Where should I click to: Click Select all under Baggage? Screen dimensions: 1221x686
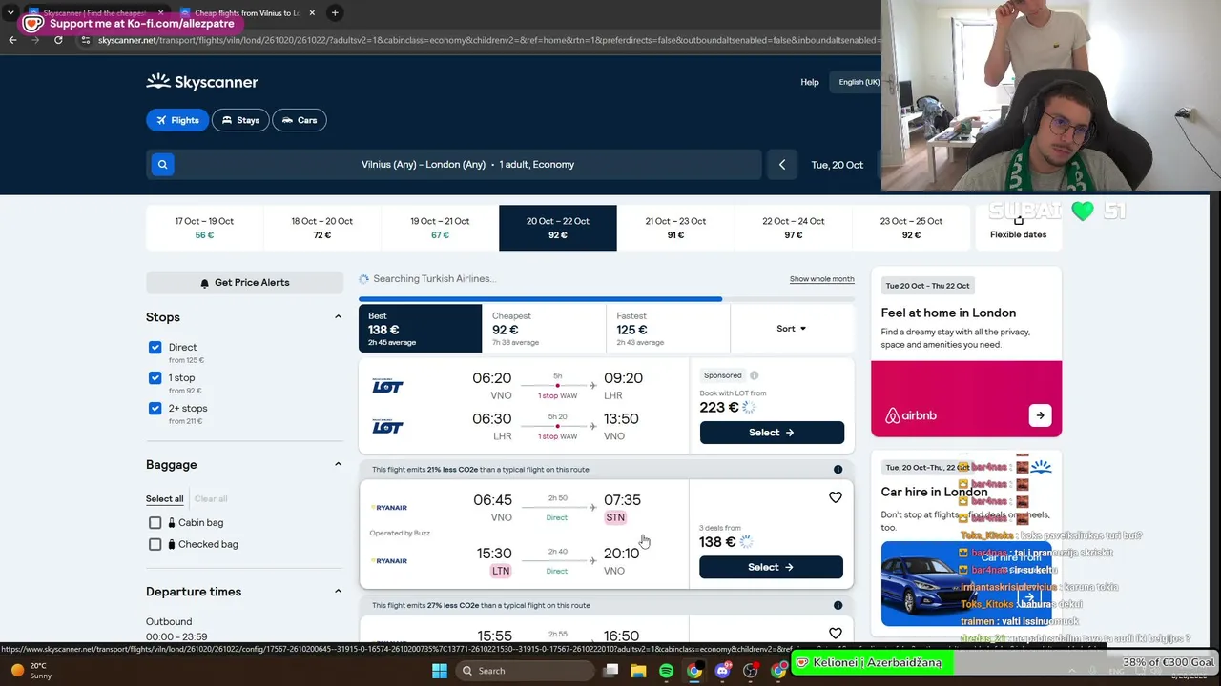click(164, 499)
